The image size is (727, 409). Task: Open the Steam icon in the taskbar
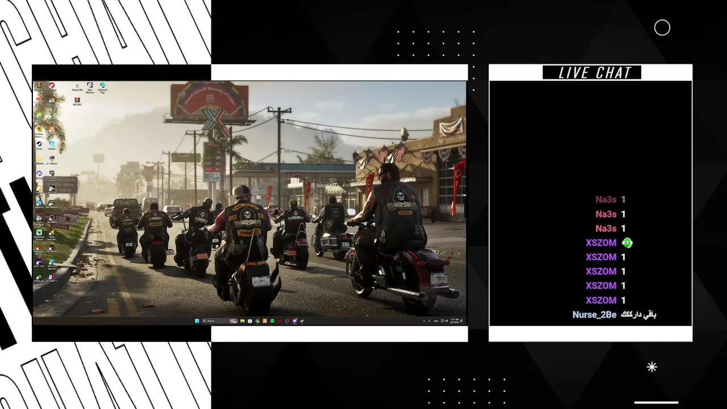pos(302,321)
